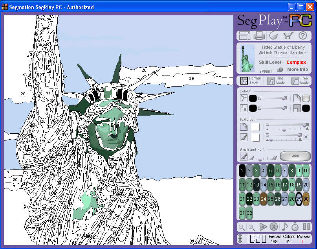Switch to Free Mode

[300, 81]
